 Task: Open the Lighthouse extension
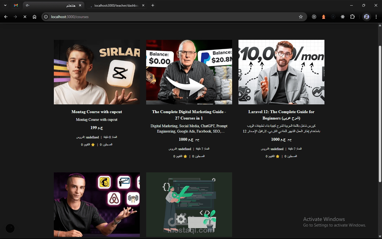324,17
